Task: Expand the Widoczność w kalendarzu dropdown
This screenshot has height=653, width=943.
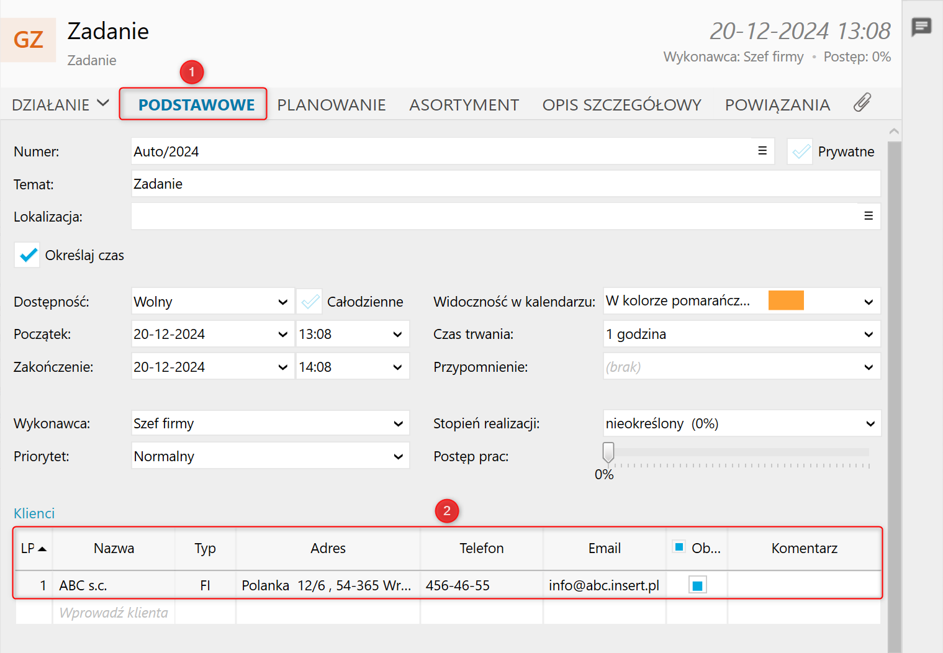Action: pos(742,302)
